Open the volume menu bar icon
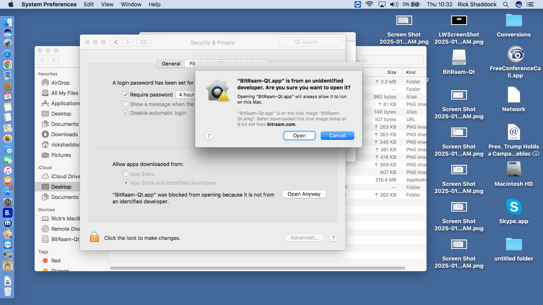The width and height of the screenshot is (543, 305). click(x=394, y=4)
